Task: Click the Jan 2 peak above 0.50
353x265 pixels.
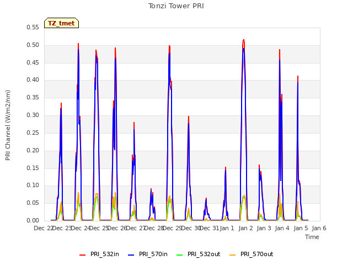Action: [x=244, y=40]
